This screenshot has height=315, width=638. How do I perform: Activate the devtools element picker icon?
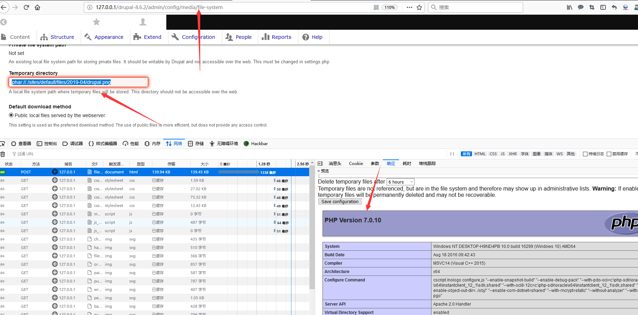pyautogui.click(x=2, y=144)
